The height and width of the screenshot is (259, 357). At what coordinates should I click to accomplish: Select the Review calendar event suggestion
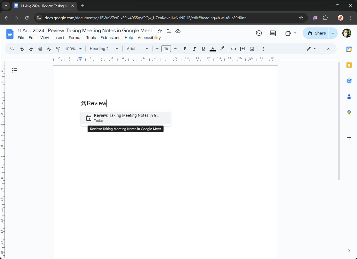[x=126, y=118]
